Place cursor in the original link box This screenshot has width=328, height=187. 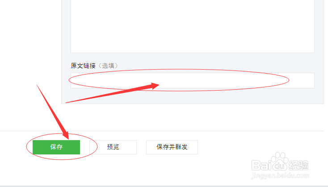(193, 80)
